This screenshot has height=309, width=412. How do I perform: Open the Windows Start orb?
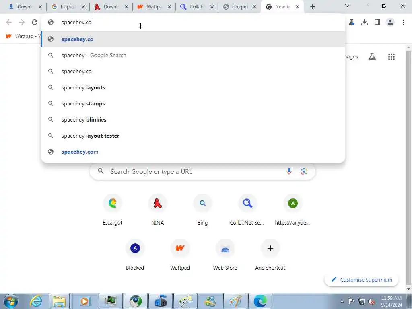click(x=11, y=301)
